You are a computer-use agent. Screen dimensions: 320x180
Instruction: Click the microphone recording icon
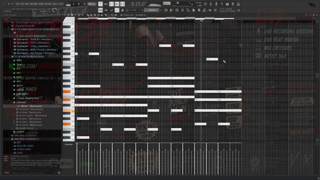(x=216, y=4)
